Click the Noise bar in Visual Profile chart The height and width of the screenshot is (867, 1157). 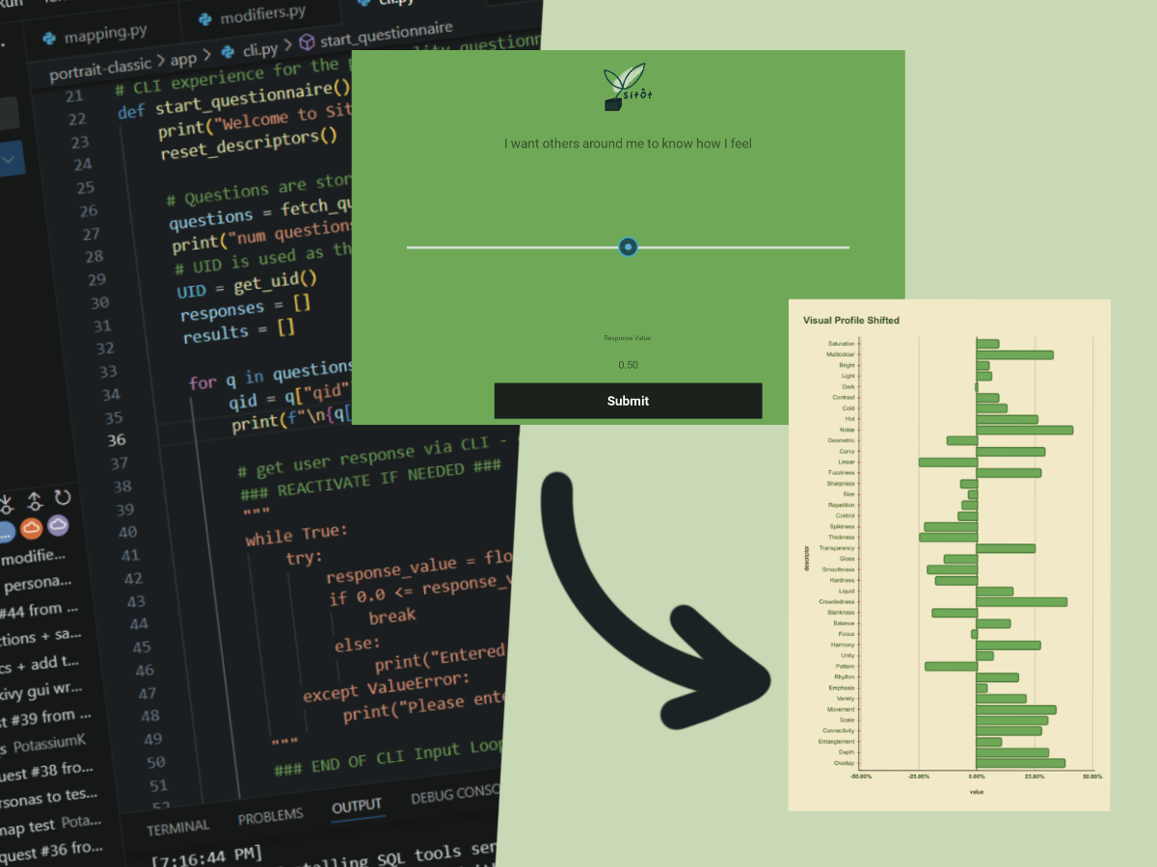[1024, 430]
